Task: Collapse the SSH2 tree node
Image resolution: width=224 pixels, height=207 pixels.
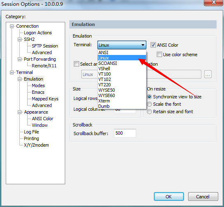Action: (19, 39)
